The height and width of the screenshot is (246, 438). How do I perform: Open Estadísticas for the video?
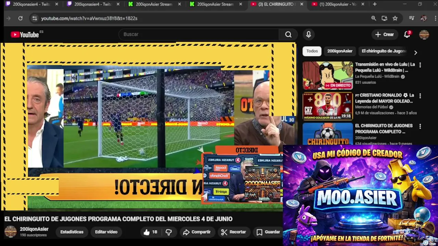[x=72, y=232]
